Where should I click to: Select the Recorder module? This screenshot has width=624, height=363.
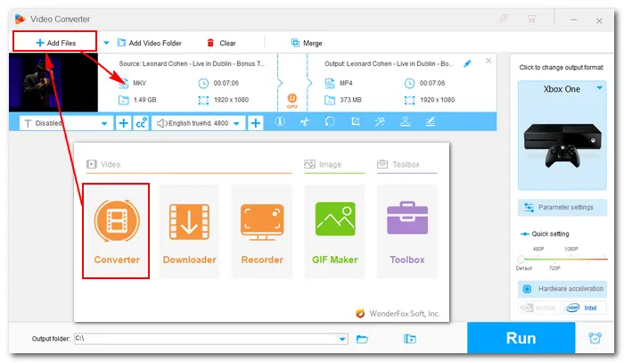click(262, 231)
